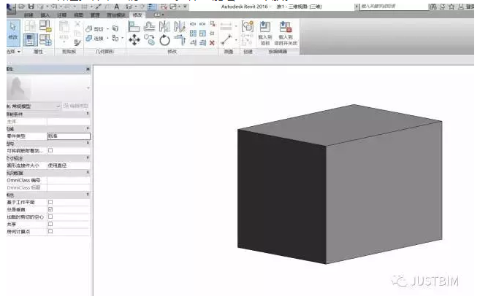The width and height of the screenshot is (480, 296).
Task: Click the Measure Between References icon
Action: coord(226,39)
